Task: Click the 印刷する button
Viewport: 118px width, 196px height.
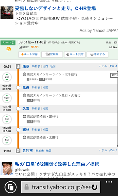Action: point(97,54)
